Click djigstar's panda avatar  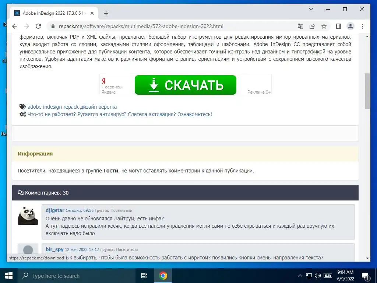point(28,216)
